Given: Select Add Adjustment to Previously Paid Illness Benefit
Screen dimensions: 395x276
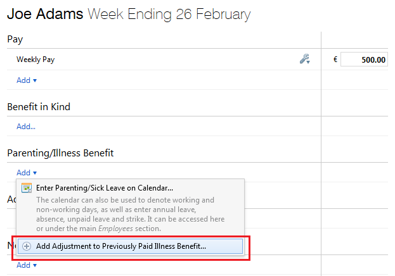Looking at the screenshot, I should (130, 246).
